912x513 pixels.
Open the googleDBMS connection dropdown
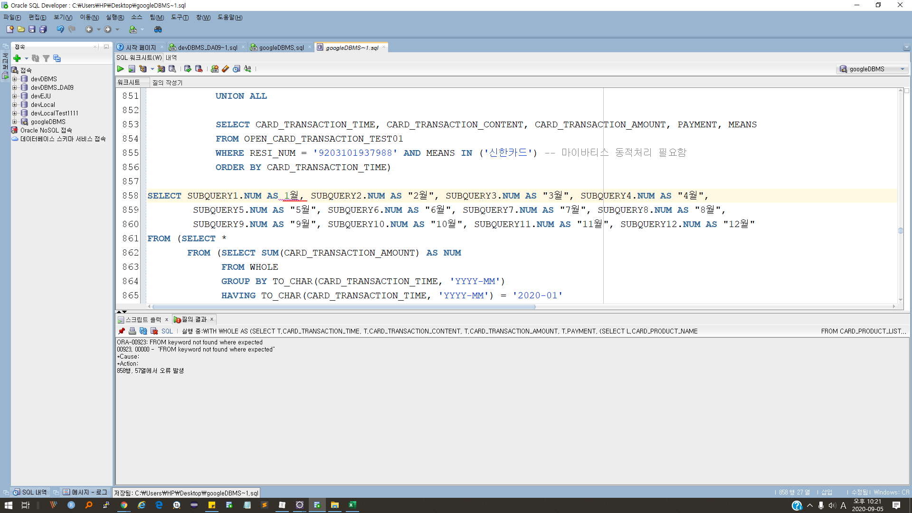pos(902,69)
